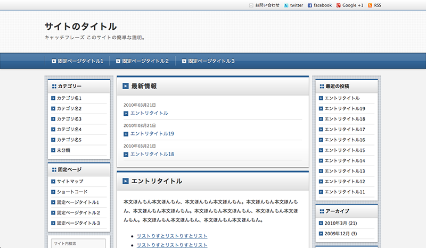Image resolution: width=426 pixels, height=248 pixels.
Task: Click first リストりすとリストりすとリスト link
Action: pyautogui.click(x=172, y=236)
